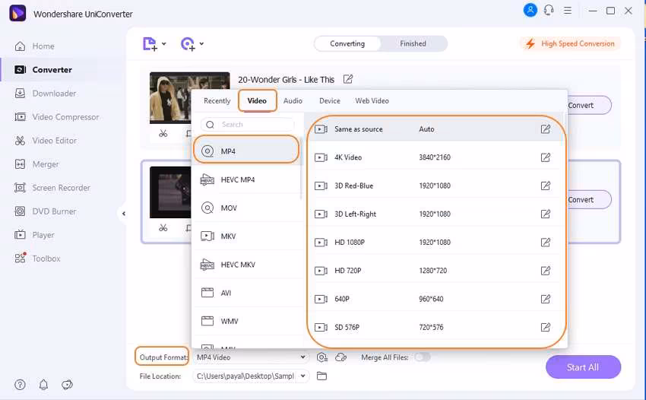Open output settings gear icon
The image size is (646, 400).
[321, 357]
